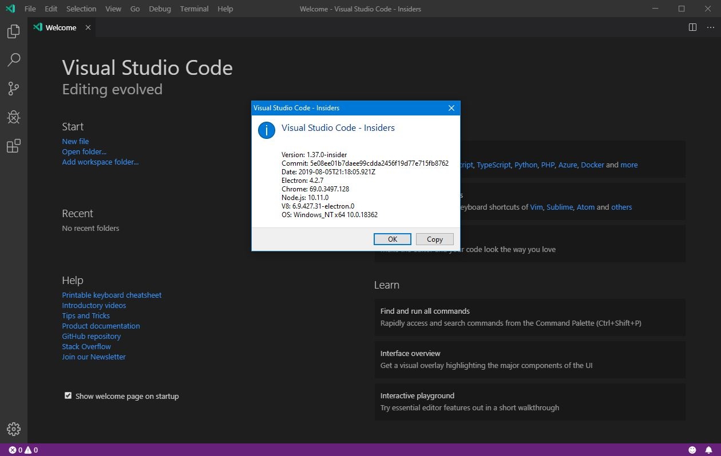Click the feedback smiley icon
Screen dimensions: 721x456
(692, 450)
